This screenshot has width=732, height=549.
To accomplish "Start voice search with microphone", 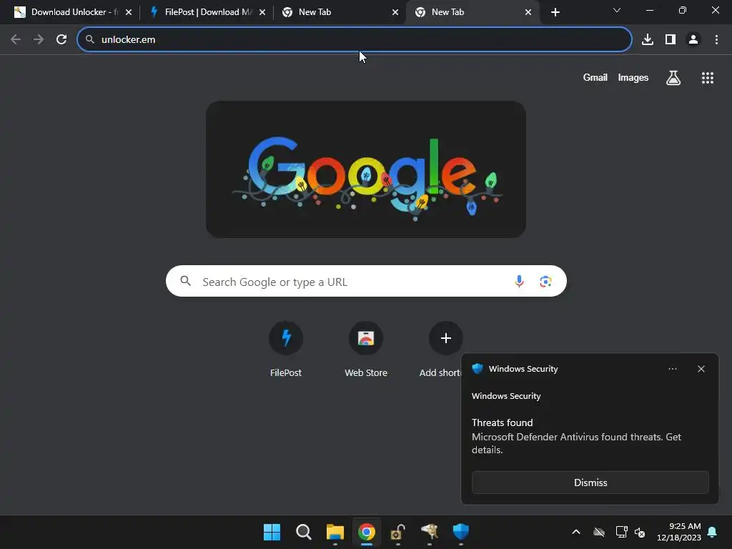I will point(519,282).
